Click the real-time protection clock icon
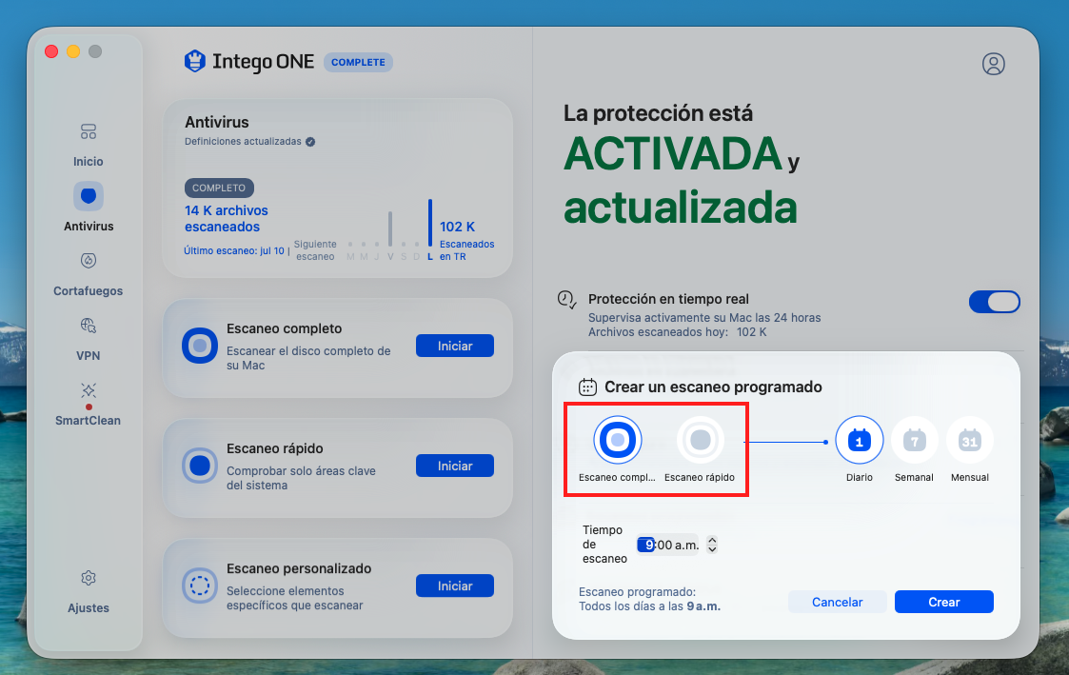 point(567,299)
